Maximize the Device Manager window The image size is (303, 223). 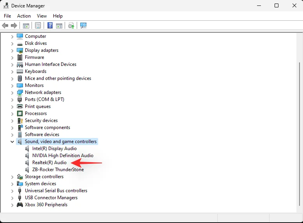(277, 5)
